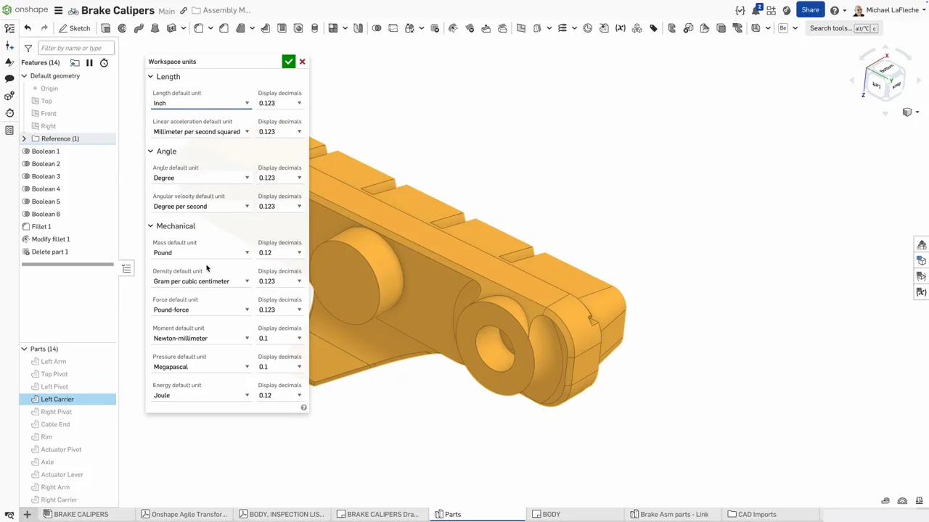Open Length default unit dropdown
929x522 pixels.
201,104
